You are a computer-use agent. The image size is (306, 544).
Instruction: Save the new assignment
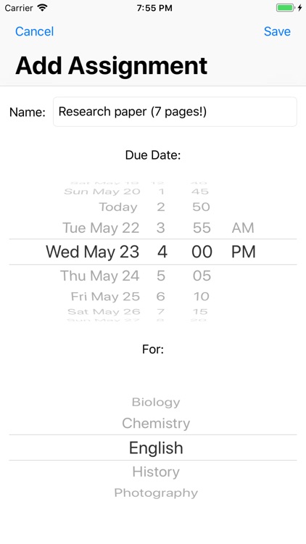[277, 32]
